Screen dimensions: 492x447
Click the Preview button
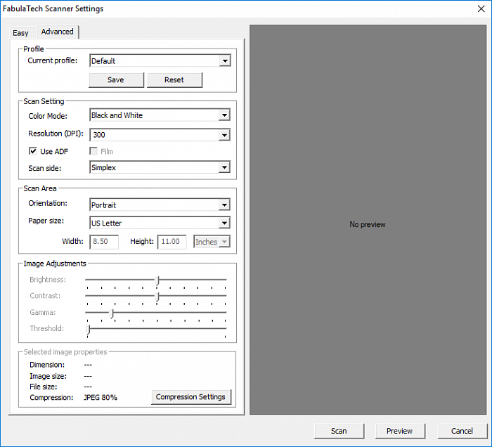pyautogui.click(x=400, y=431)
